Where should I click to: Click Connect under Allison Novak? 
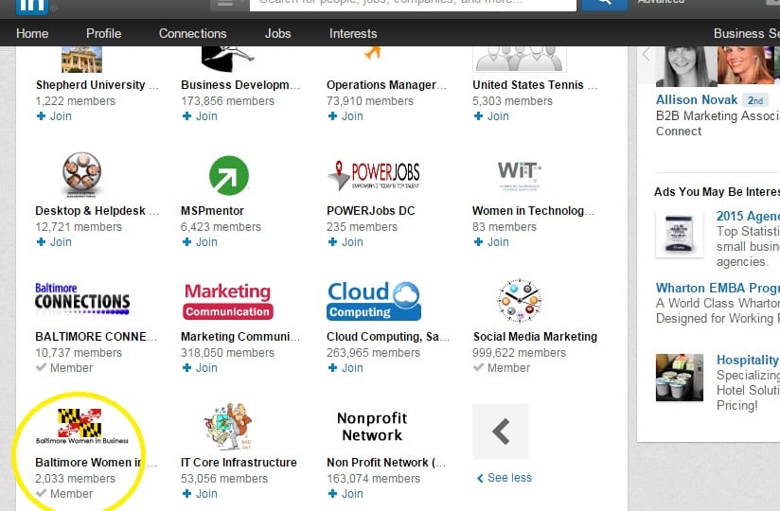coord(679,132)
